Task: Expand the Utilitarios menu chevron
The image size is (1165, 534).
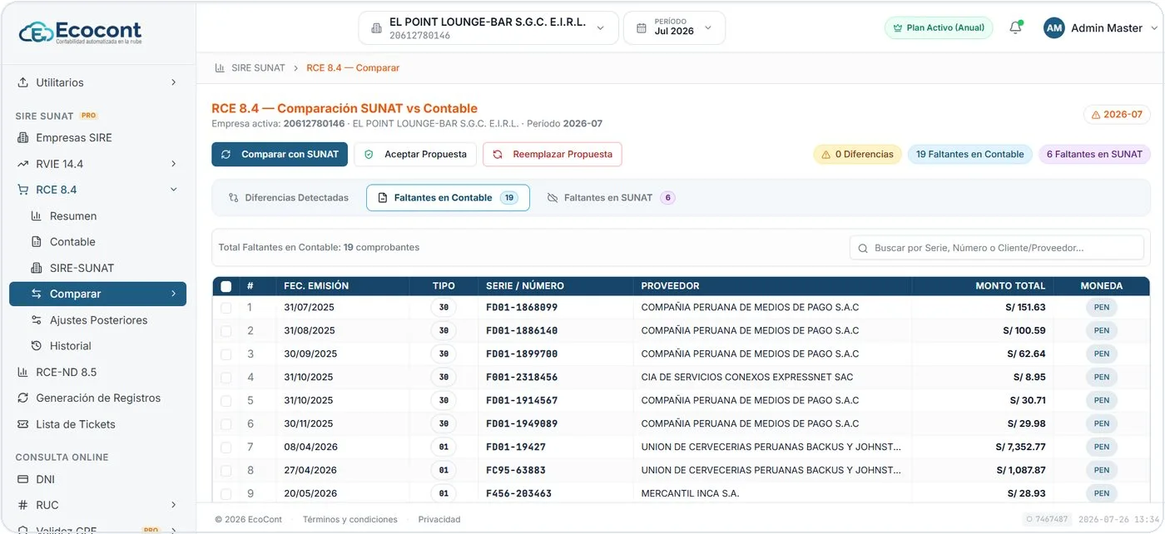Action: coord(173,82)
